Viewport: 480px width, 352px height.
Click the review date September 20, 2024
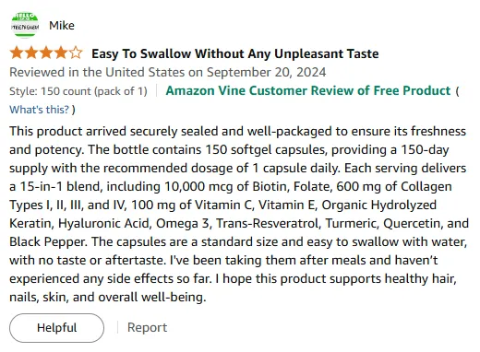[x=266, y=73]
